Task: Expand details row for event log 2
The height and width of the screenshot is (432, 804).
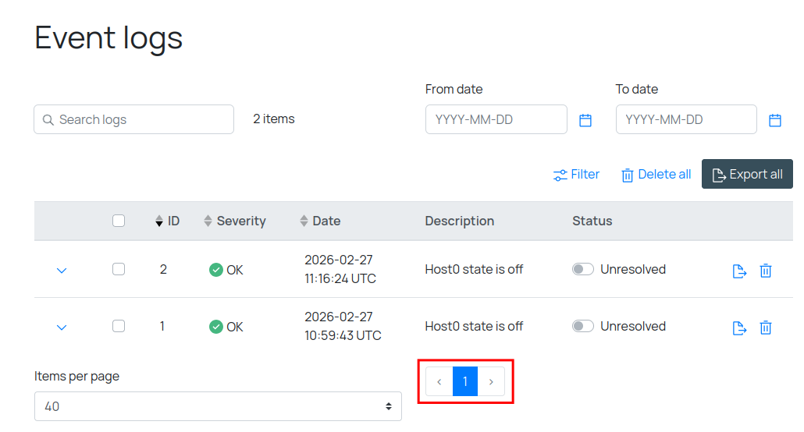Action: [62, 271]
